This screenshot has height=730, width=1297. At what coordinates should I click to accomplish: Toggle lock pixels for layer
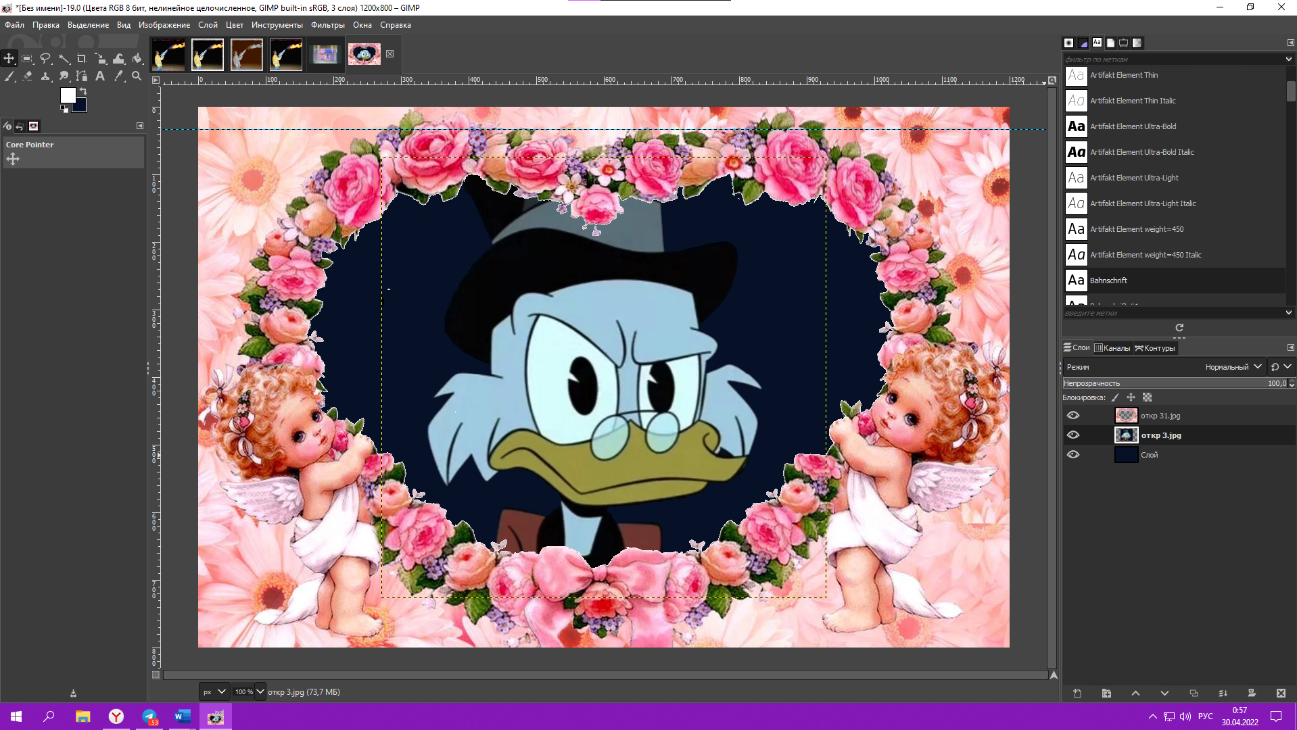point(1115,397)
